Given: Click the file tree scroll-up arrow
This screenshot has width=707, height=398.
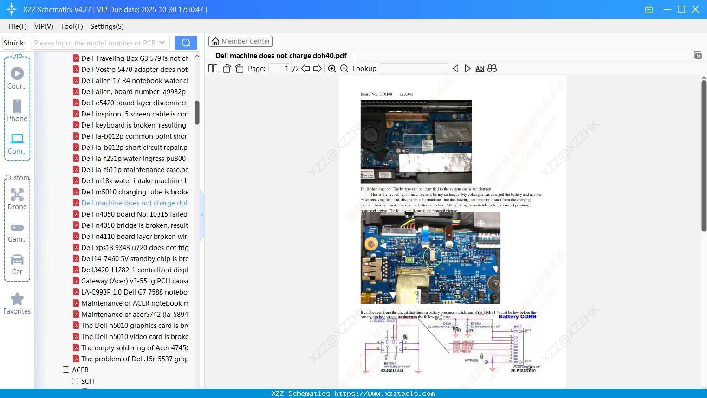Looking at the screenshot, I should [197, 56].
